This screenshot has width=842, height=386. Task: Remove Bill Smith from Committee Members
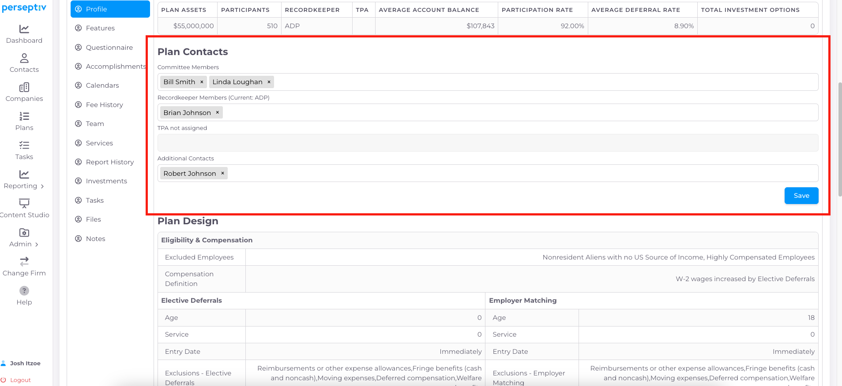(202, 82)
